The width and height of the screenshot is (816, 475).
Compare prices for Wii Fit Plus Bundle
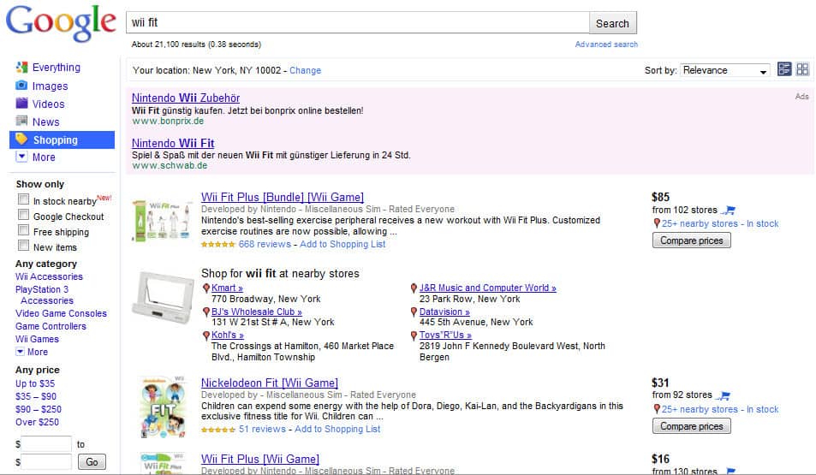692,240
